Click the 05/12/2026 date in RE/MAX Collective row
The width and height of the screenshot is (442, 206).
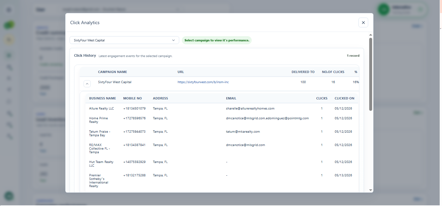(343, 145)
